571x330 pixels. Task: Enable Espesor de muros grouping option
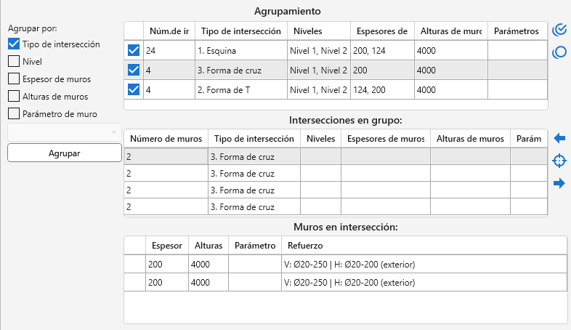(x=14, y=79)
